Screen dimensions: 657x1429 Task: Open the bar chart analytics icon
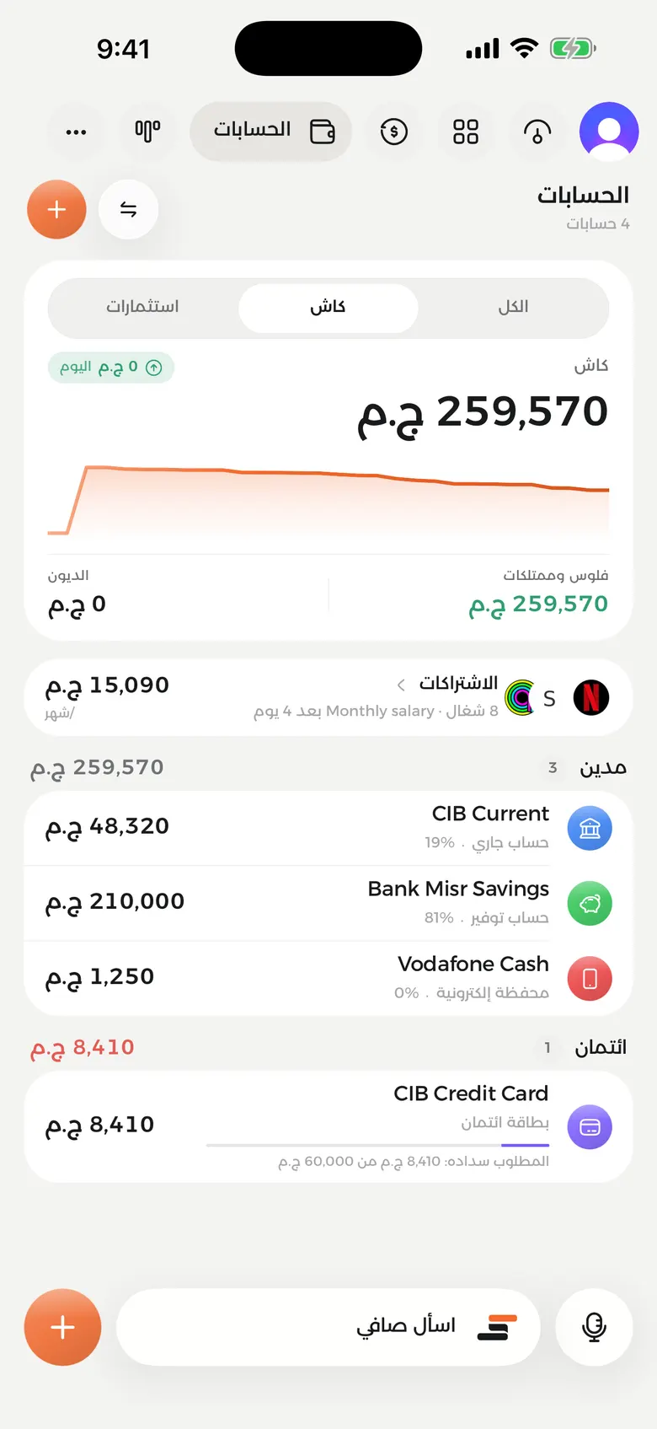coord(147,132)
